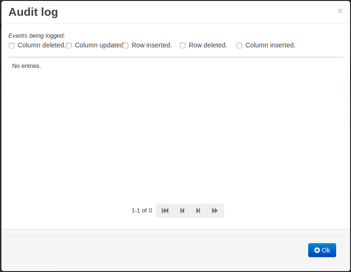
Task: Click the Audit log dialog title
Action: tap(33, 12)
